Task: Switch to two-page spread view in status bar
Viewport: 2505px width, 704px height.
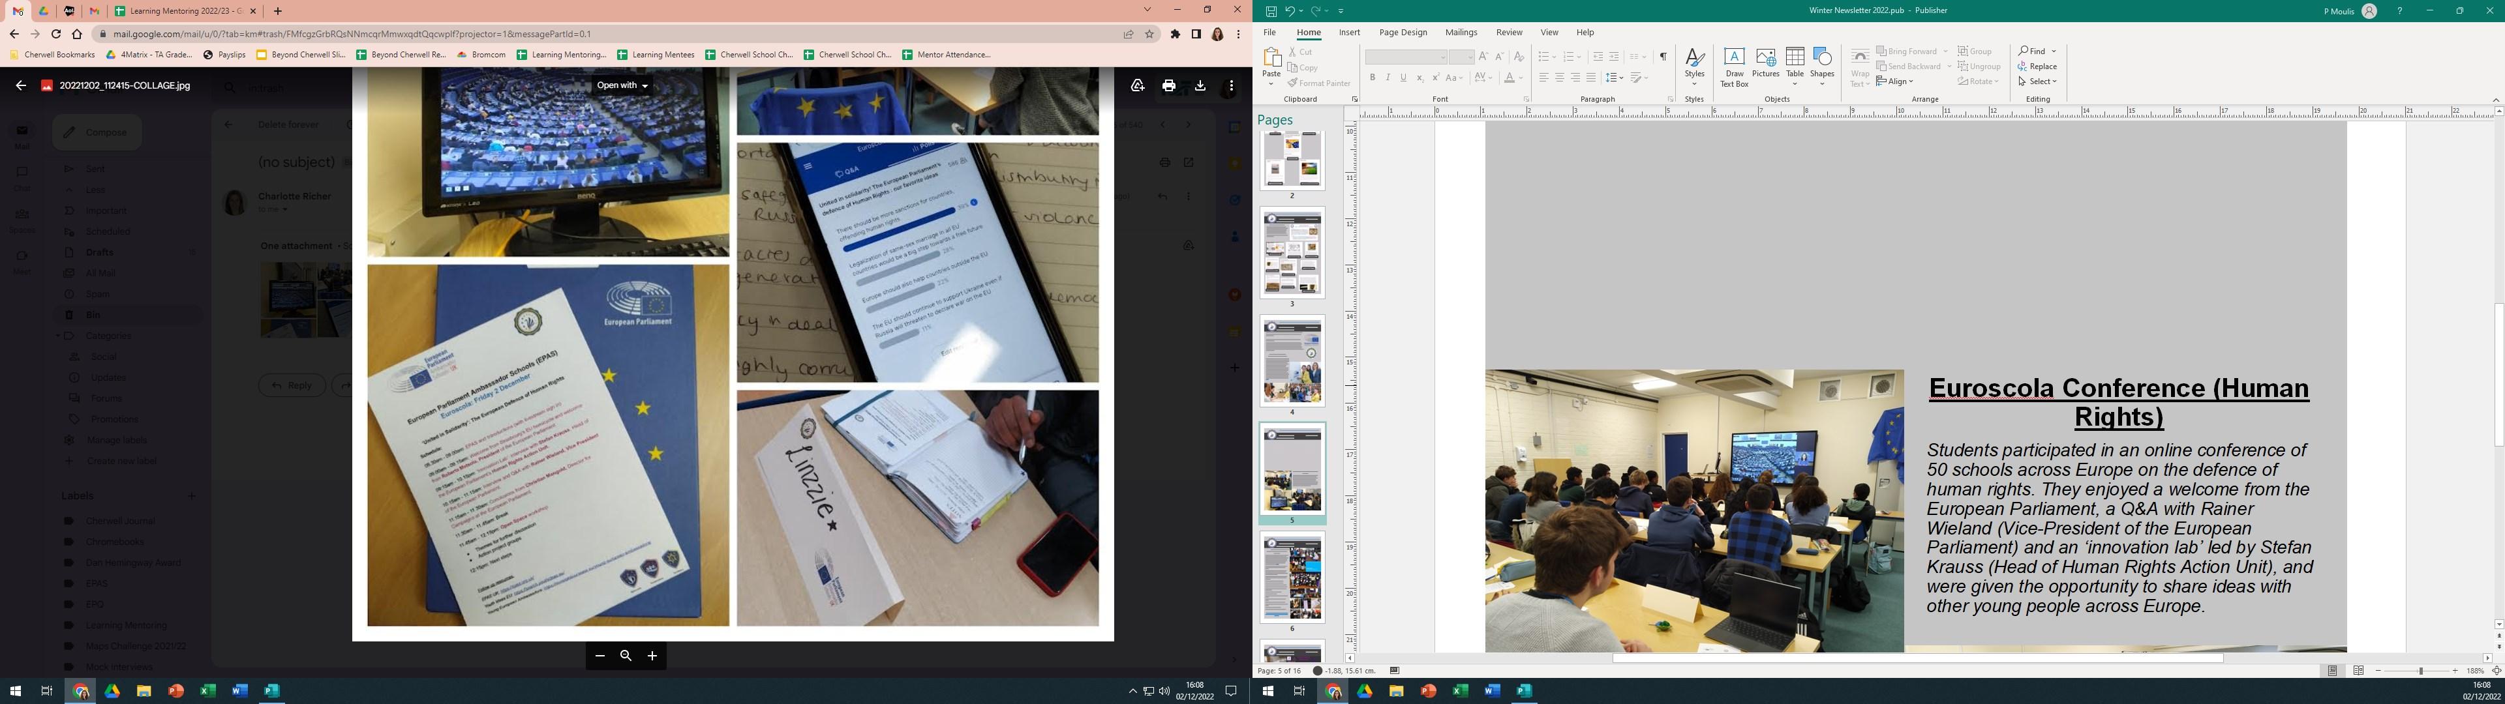Action: tap(2358, 671)
